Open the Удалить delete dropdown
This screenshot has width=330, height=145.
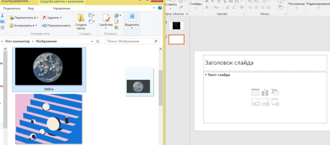(52, 17)
